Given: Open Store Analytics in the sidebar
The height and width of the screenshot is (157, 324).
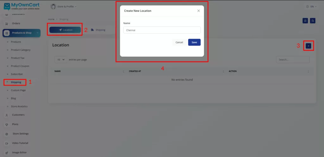Looking at the screenshot, I should click(19, 106).
